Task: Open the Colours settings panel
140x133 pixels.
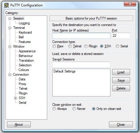Action: tap(24, 70)
